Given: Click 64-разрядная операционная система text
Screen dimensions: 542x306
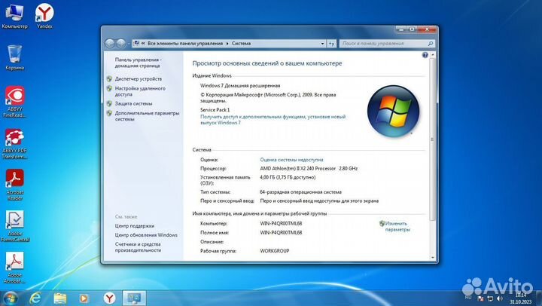Looking at the screenshot, I should pyautogui.click(x=300, y=192).
